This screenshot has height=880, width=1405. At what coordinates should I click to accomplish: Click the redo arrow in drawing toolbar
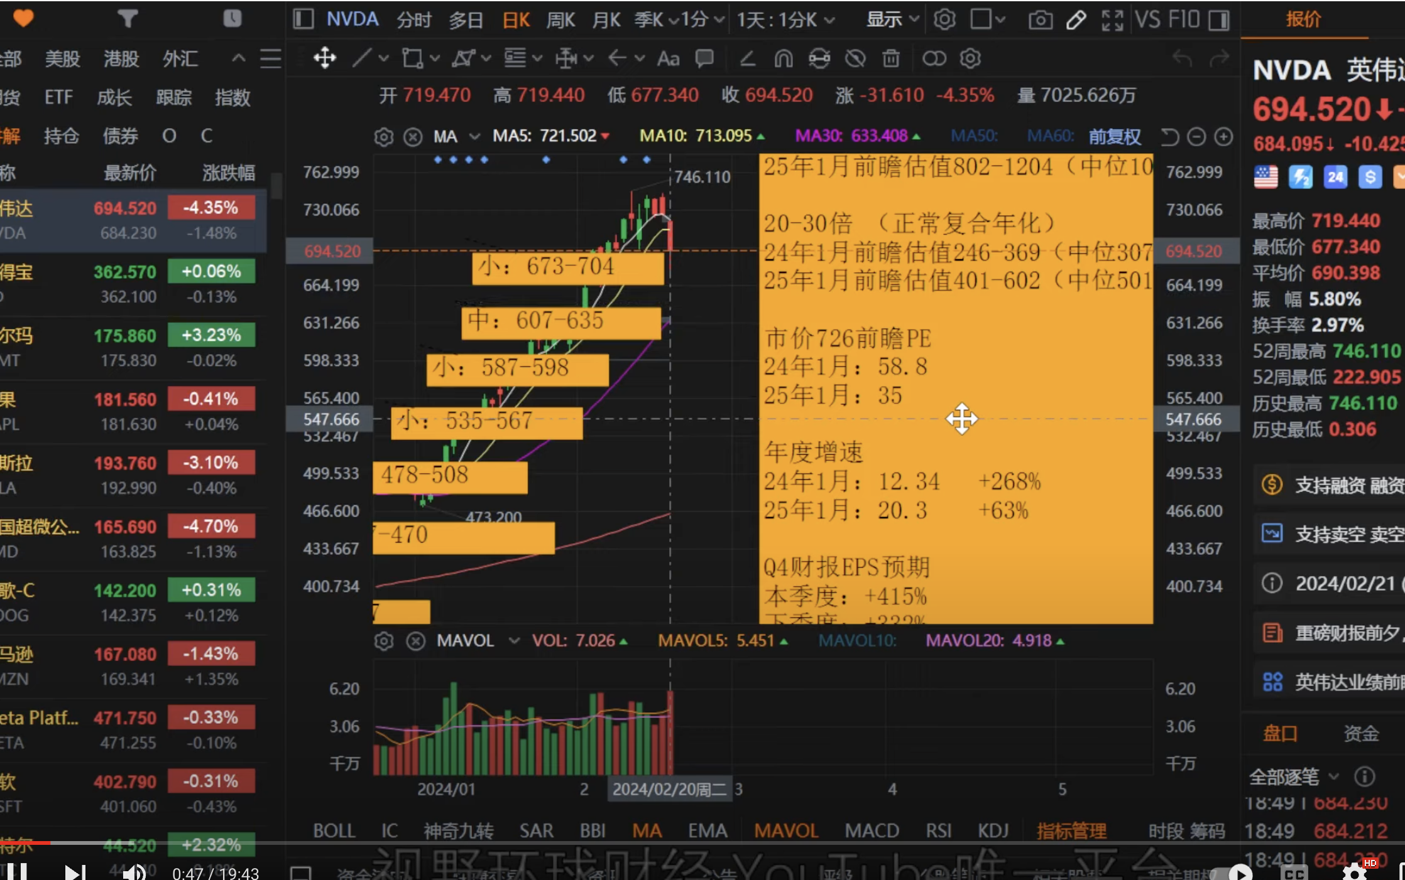(1219, 58)
